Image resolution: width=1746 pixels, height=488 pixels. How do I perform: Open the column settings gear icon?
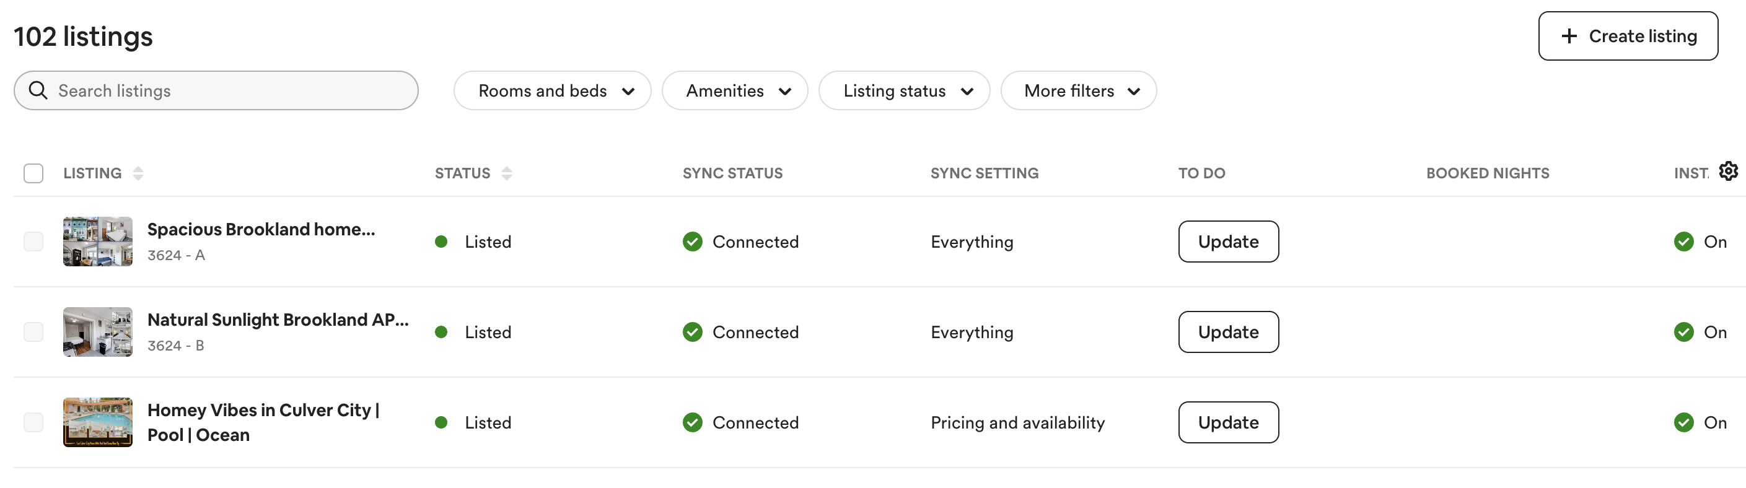tap(1727, 171)
